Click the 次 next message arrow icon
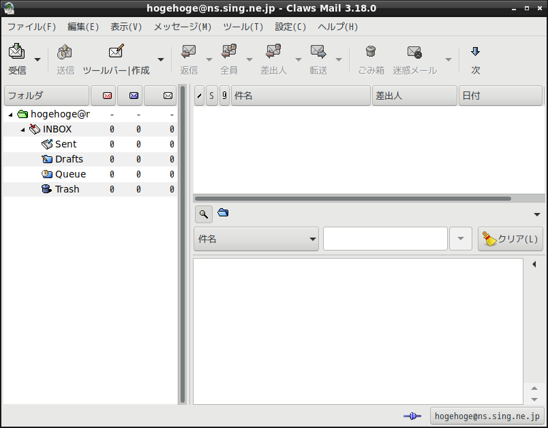 tap(475, 52)
